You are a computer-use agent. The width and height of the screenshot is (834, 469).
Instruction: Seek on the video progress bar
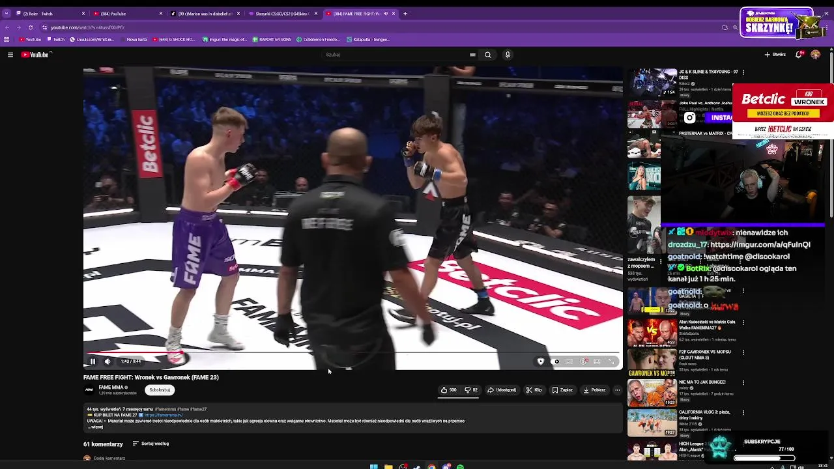pyautogui.click(x=352, y=352)
